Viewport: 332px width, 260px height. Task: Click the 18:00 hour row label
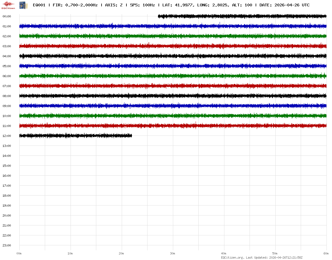pos(7,196)
